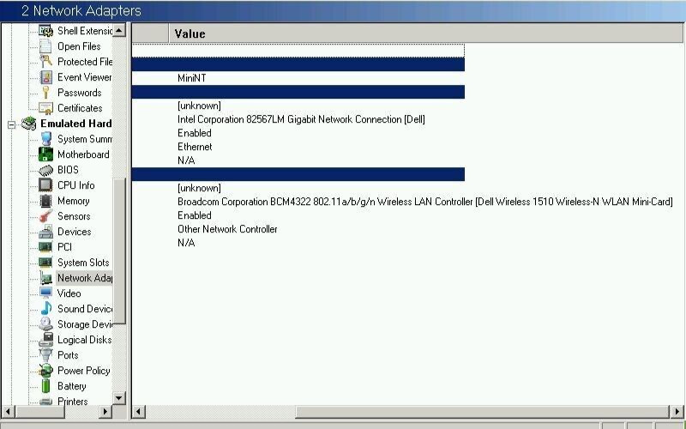Click the Sensors icon

point(45,216)
